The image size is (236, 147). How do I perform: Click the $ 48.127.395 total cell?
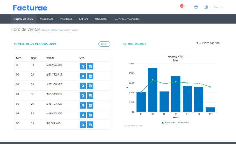coord(54,104)
